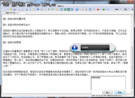Image resolution: width=135 pixels, height=98 pixels.
Task: Click the 取消 button in the dictation box
Action: (x=120, y=92)
